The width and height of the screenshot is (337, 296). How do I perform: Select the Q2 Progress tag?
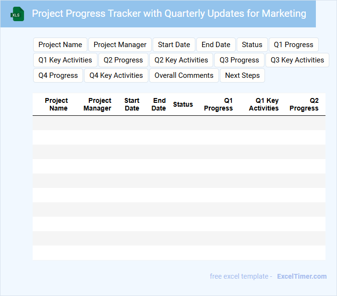point(123,60)
